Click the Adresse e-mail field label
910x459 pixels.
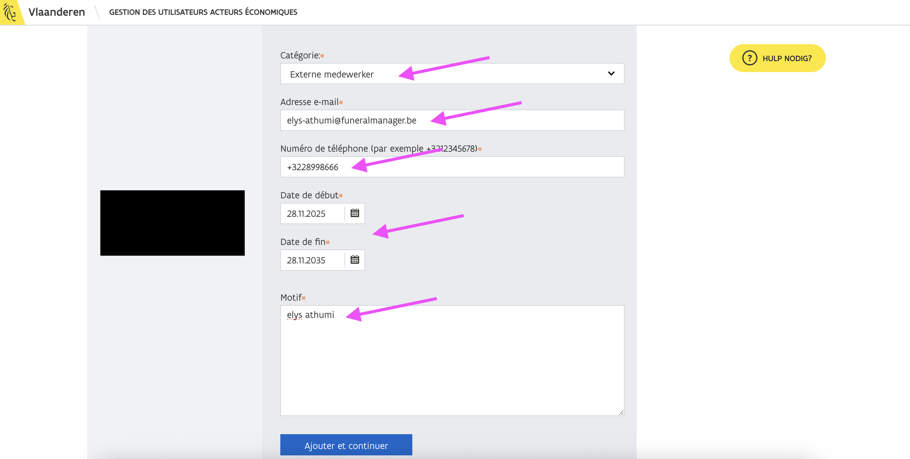(309, 102)
